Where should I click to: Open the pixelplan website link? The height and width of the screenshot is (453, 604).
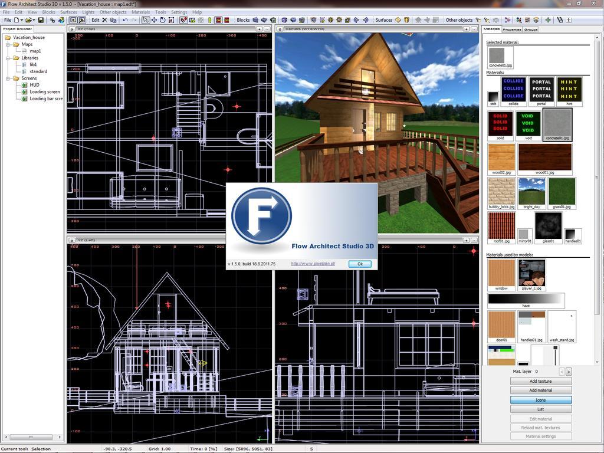click(x=313, y=264)
